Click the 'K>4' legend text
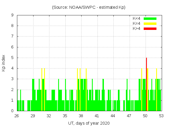The width and height of the screenshot is (170, 127). click(137, 28)
